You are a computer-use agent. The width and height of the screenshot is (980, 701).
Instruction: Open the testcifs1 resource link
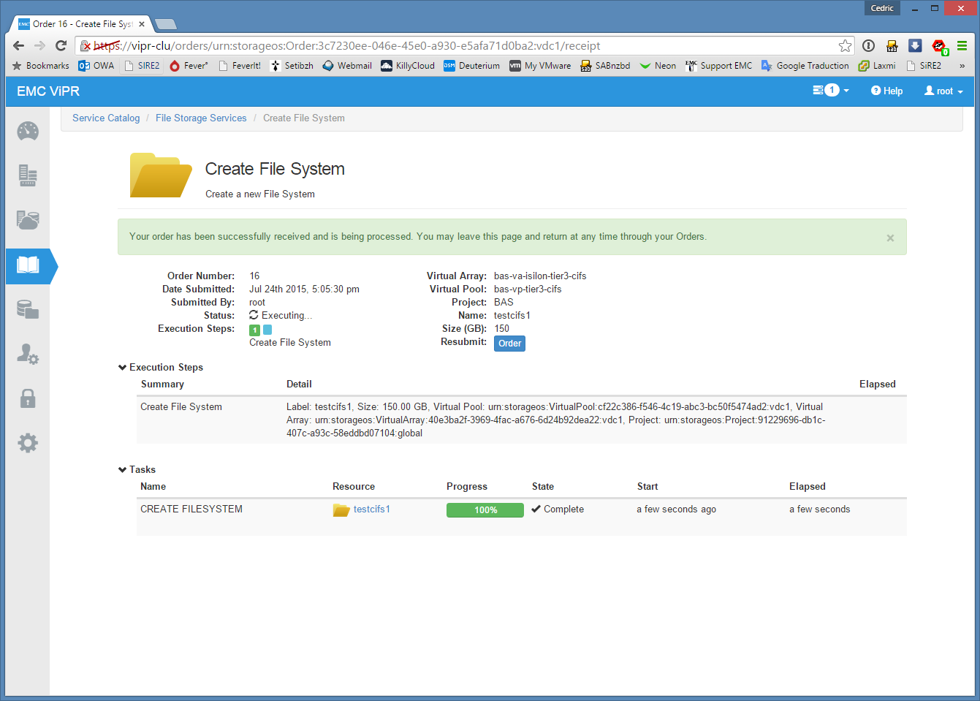371,509
